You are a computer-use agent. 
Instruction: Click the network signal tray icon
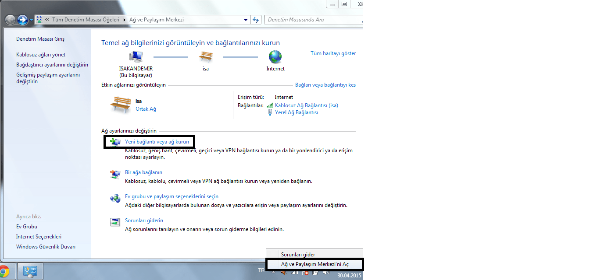pos(295,272)
